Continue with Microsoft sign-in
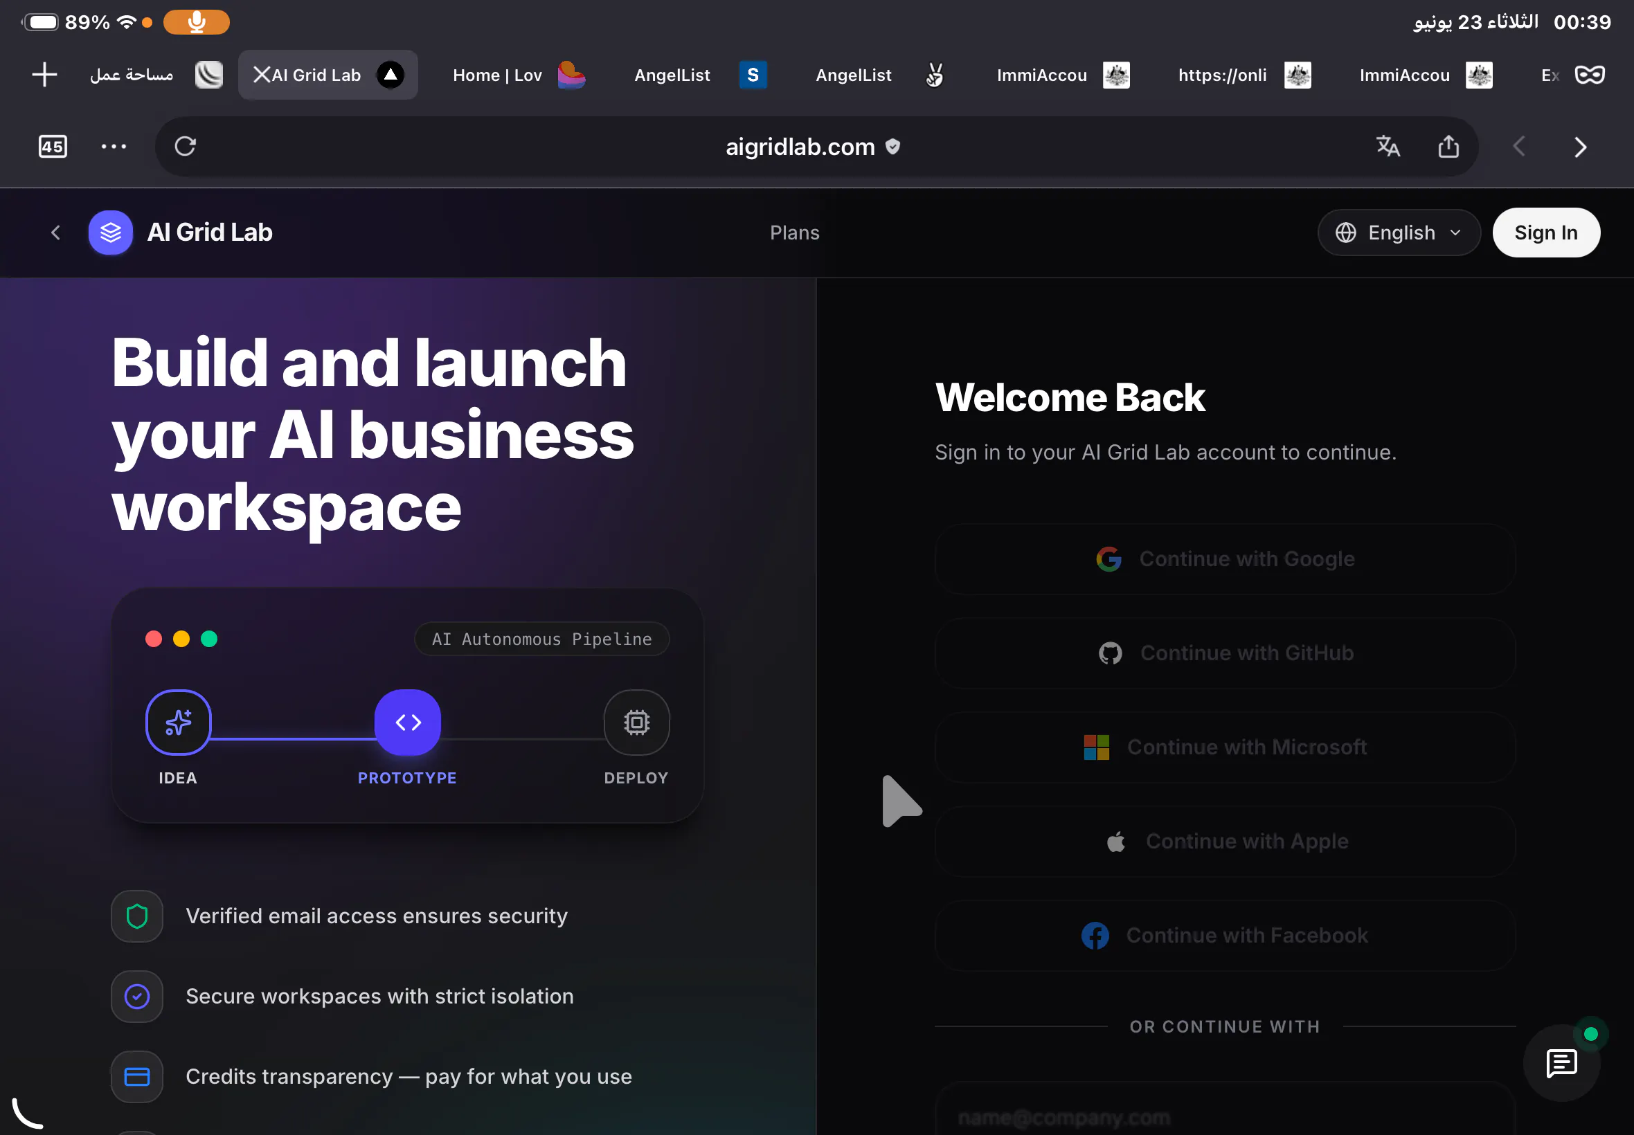 [1225, 747]
